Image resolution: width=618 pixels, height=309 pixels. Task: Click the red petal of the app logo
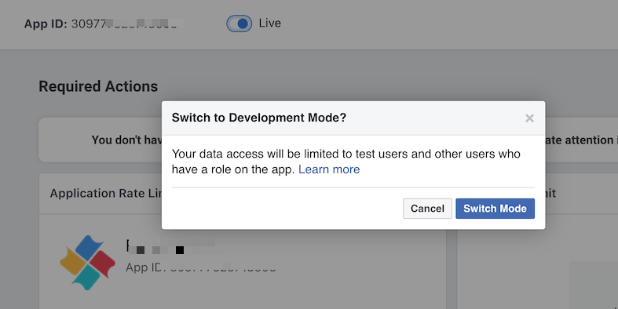click(x=102, y=262)
